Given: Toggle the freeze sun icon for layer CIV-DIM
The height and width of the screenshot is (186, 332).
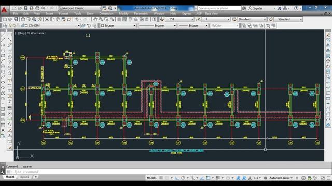Looking at the screenshot, I should (14, 26).
